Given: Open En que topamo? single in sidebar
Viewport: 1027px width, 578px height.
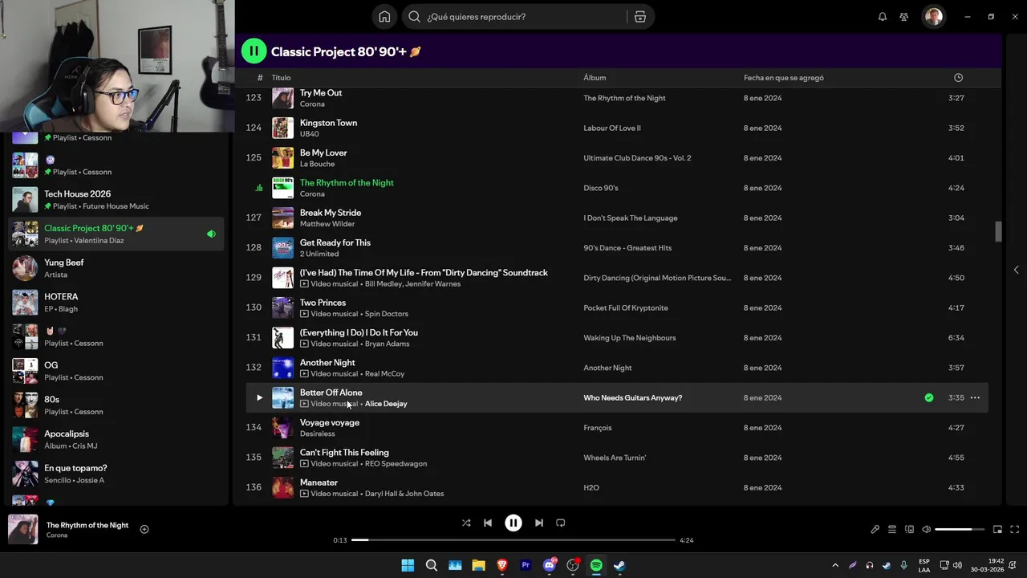Looking at the screenshot, I should point(117,474).
